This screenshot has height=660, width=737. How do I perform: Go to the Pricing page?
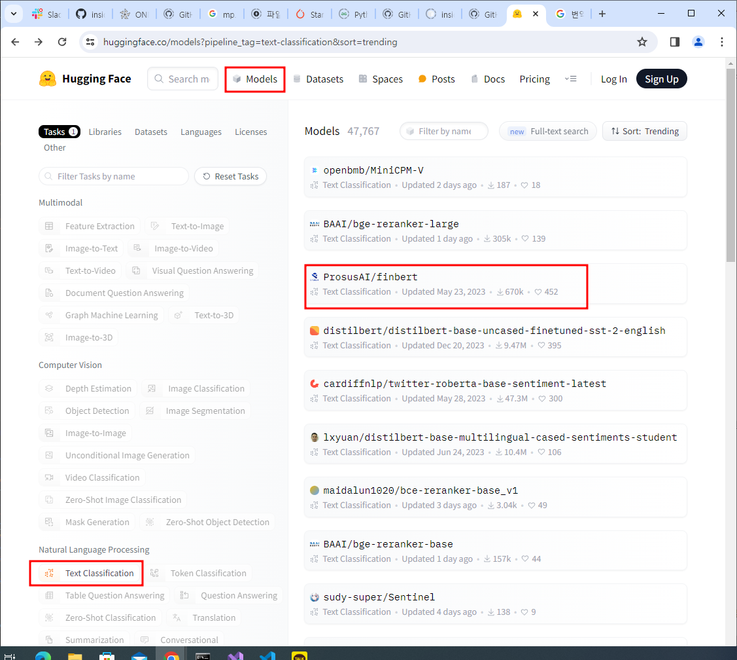(x=534, y=79)
